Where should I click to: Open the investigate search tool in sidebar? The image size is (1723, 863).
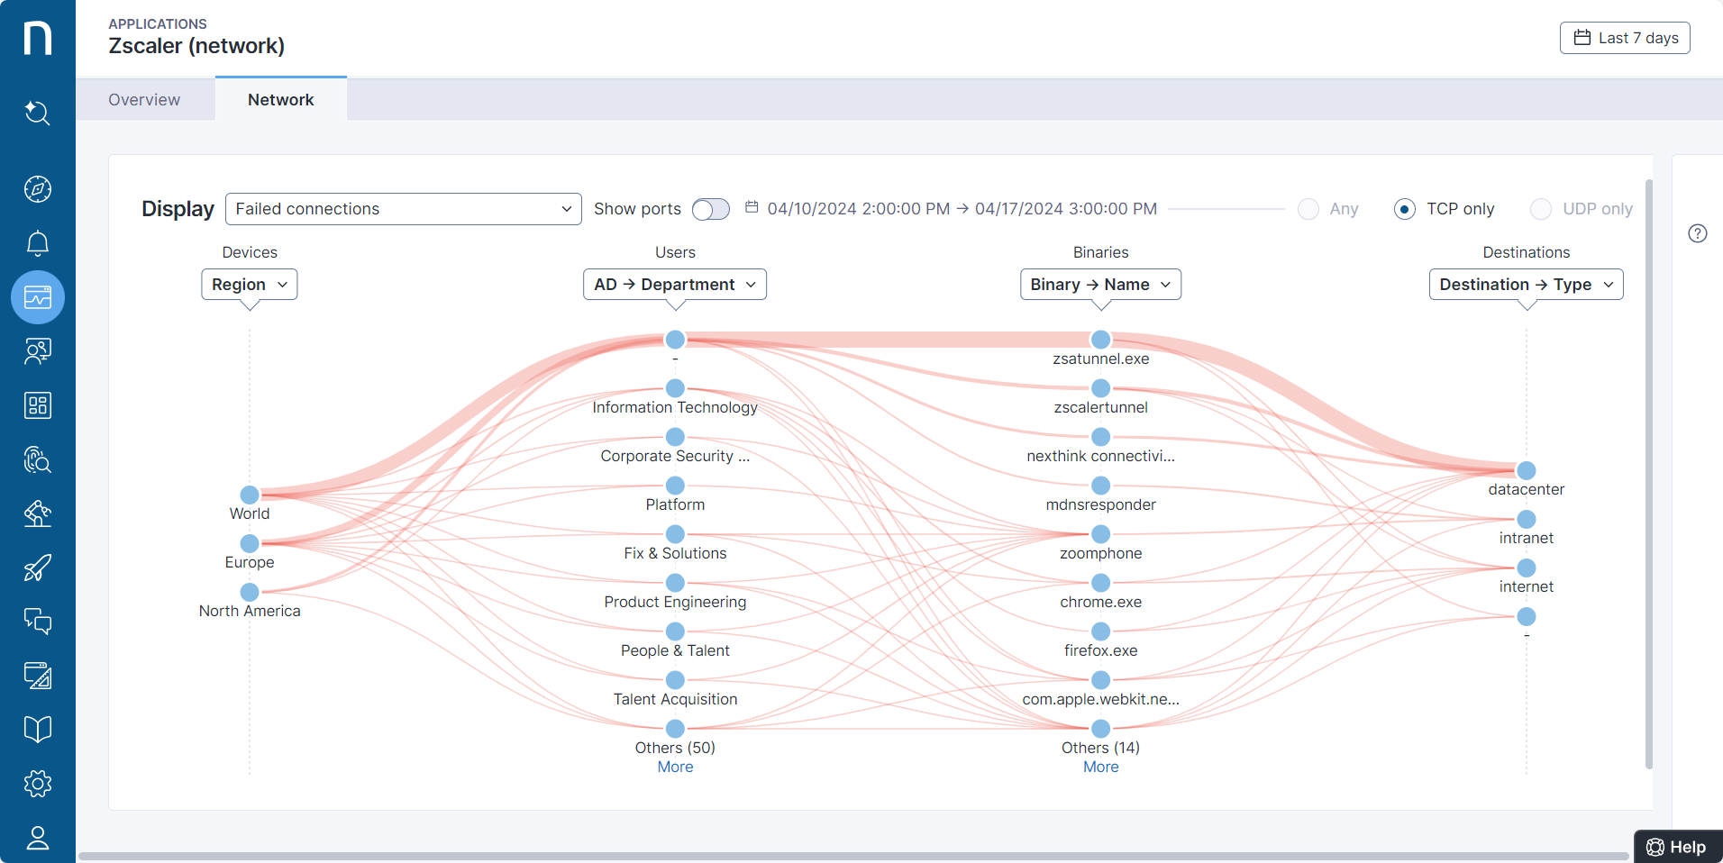point(37,114)
